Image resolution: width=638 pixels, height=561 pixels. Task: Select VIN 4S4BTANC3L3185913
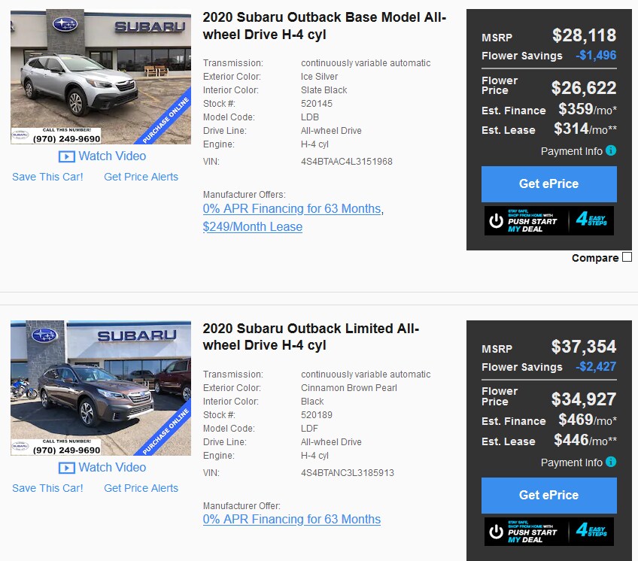pyautogui.click(x=348, y=473)
